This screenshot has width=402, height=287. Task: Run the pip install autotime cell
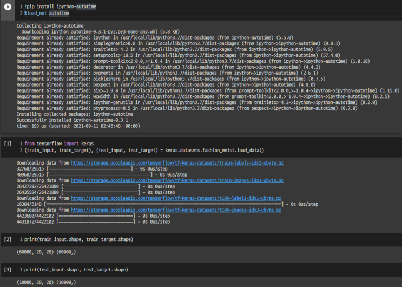tap(8, 7)
